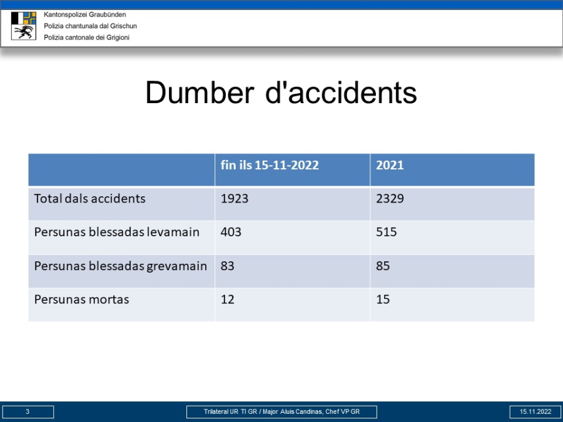Click the cell showing 2329 accidents
The width and height of the screenshot is (563, 422).
point(390,199)
